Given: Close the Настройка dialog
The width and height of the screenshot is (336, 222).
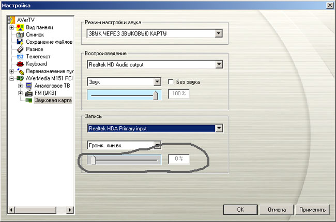Looking at the screenshot, I should click(x=330, y=5).
